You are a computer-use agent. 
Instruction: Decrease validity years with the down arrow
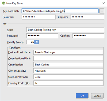[37, 43]
